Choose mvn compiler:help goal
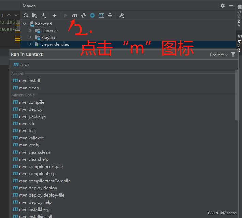242x218 pixels. (34, 174)
